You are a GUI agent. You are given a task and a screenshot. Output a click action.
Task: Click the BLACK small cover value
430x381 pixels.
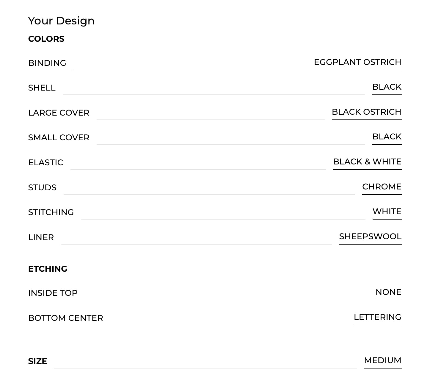[387, 137]
